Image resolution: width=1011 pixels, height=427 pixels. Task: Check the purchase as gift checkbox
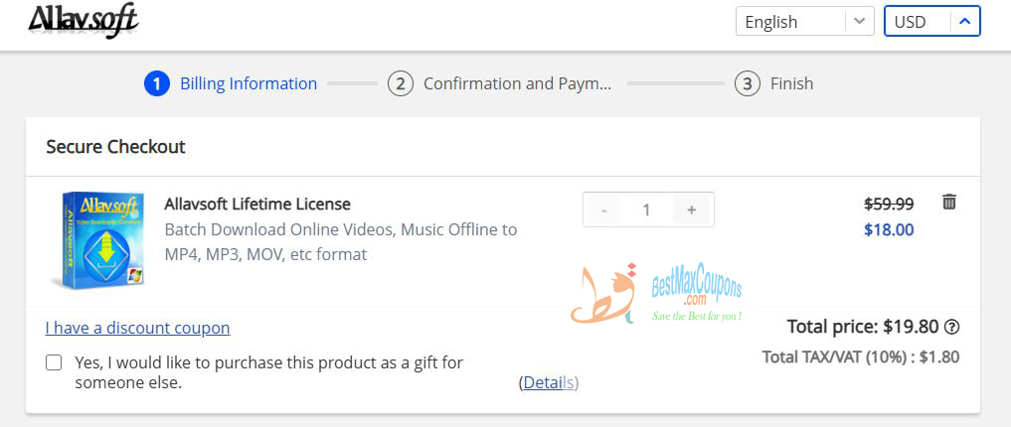(x=54, y=362)
